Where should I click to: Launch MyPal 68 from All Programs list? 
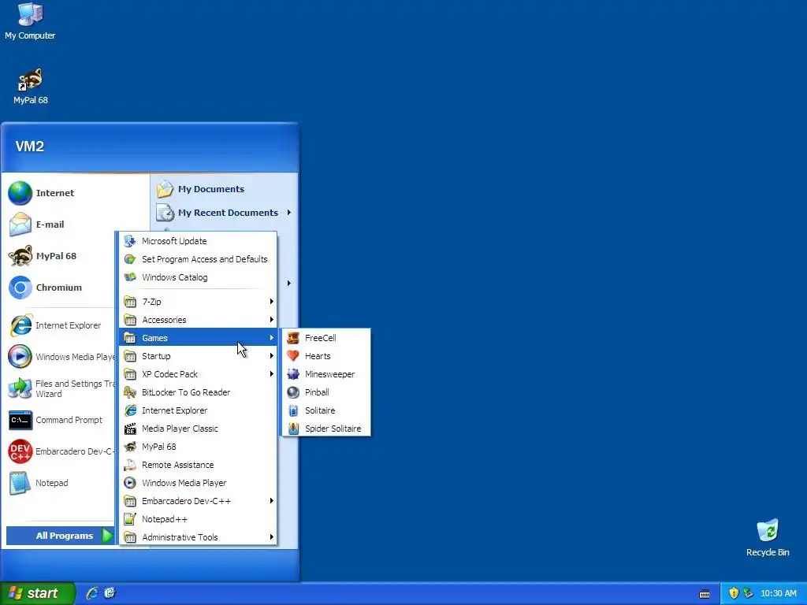198,447
